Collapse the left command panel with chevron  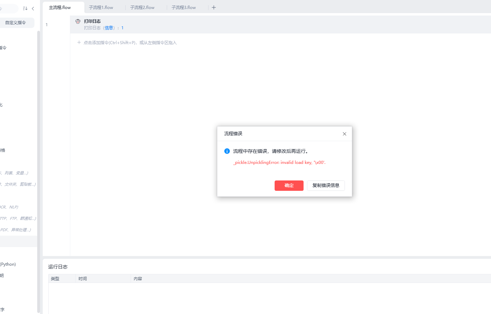click(x=33, y=9)
